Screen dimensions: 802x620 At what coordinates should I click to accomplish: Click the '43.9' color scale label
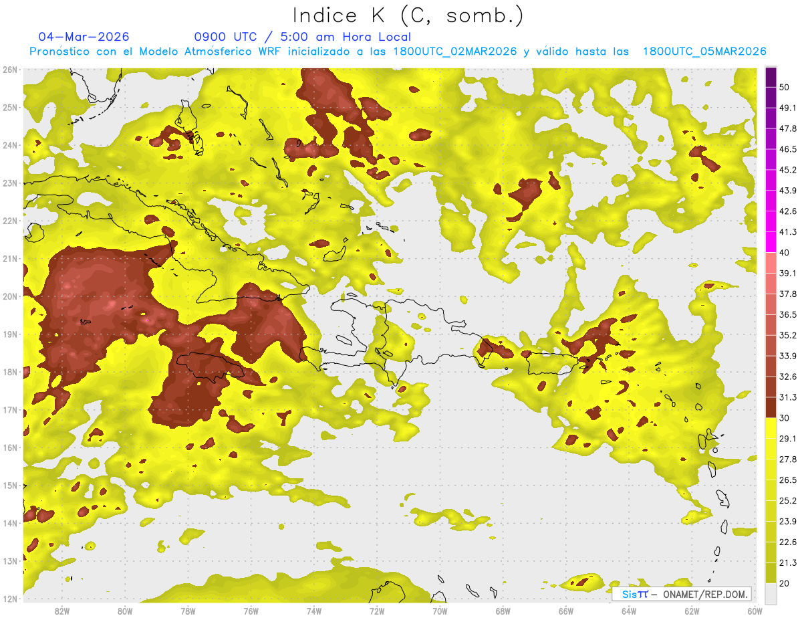coord(788,191)
